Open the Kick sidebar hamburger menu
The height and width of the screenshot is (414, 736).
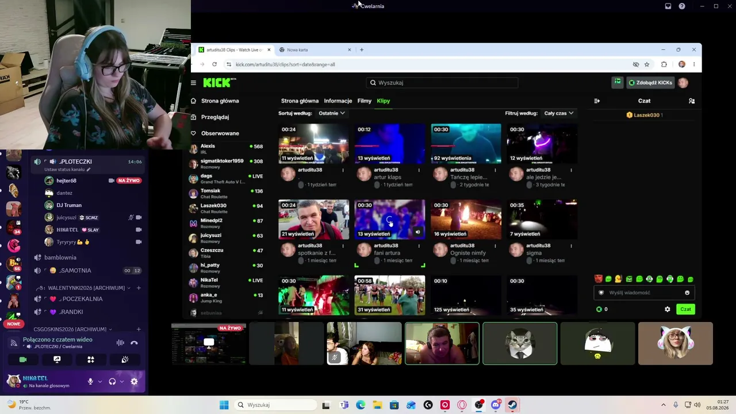[x=193, y=83]
